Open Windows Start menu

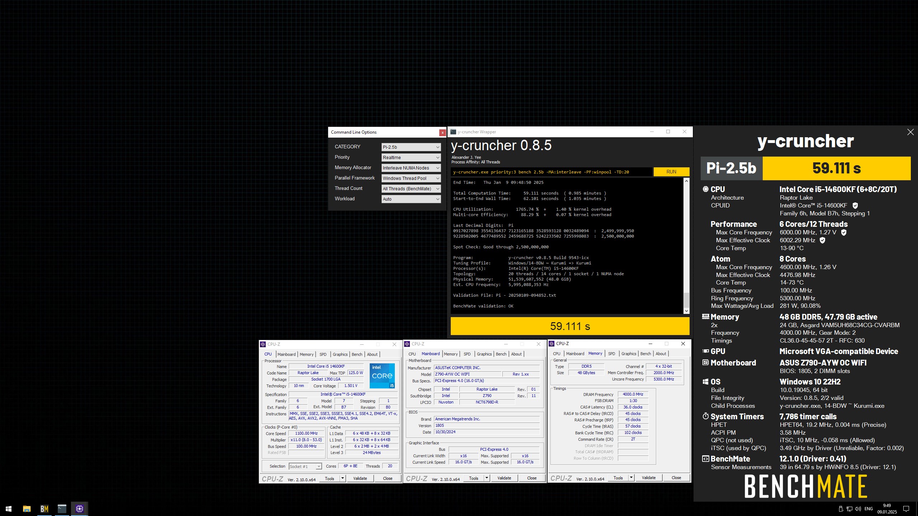pos(9,508)
